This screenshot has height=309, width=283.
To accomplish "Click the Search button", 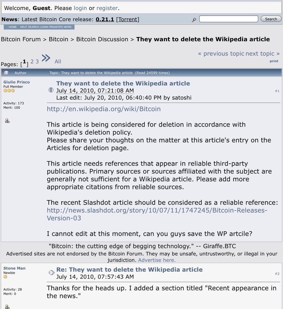I will [271, 19].
